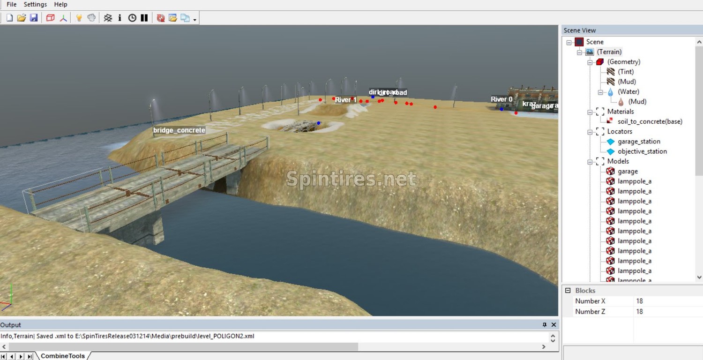Collapse the (Water) node
Viewport: 703px width, 360px height.
[600, 92]
